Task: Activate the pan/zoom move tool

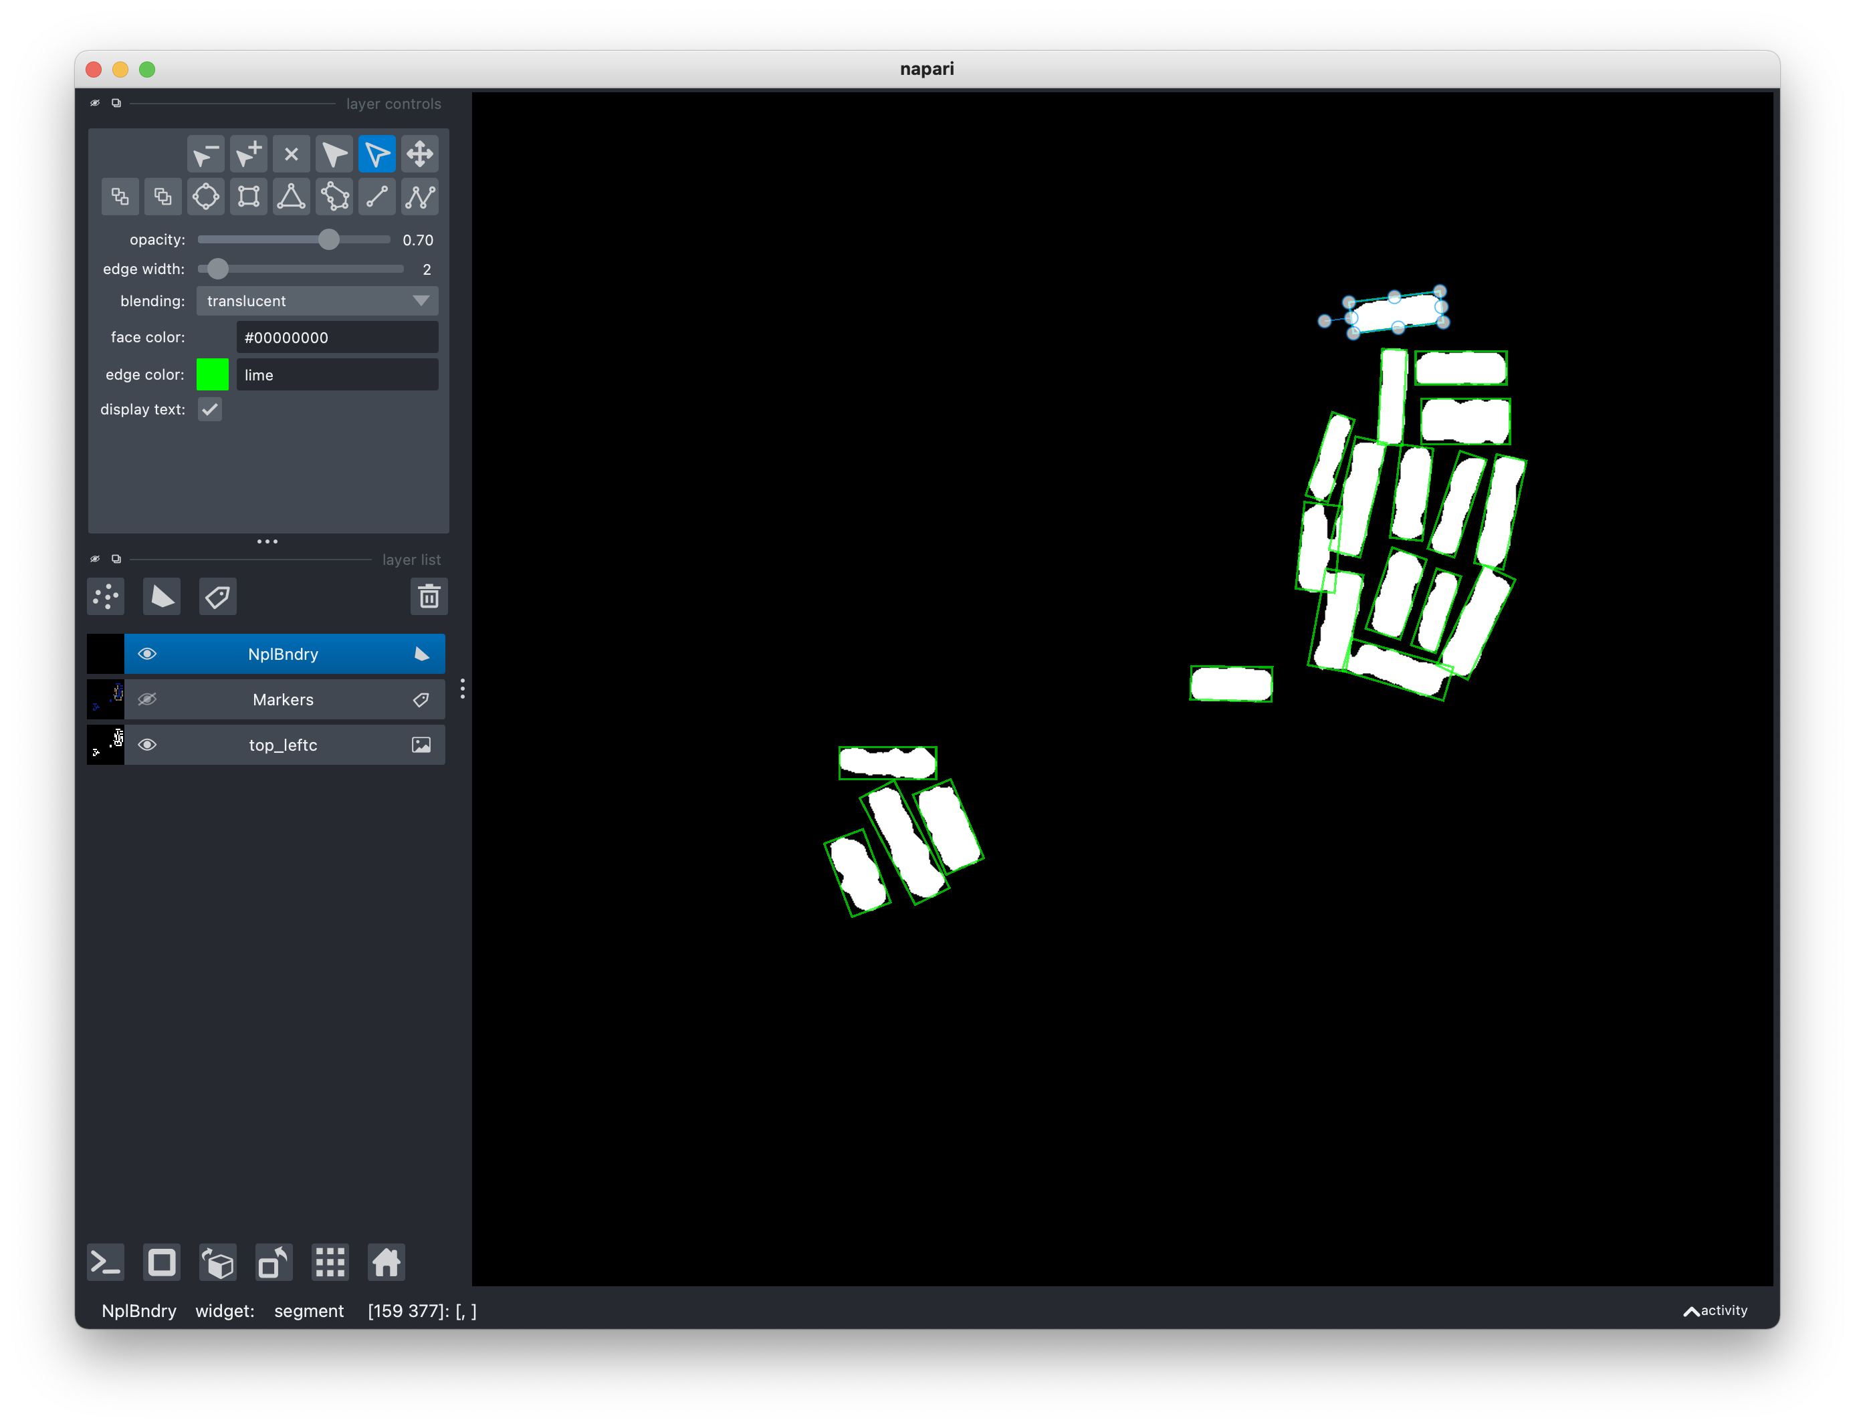Action: click(x=421, y=154)
